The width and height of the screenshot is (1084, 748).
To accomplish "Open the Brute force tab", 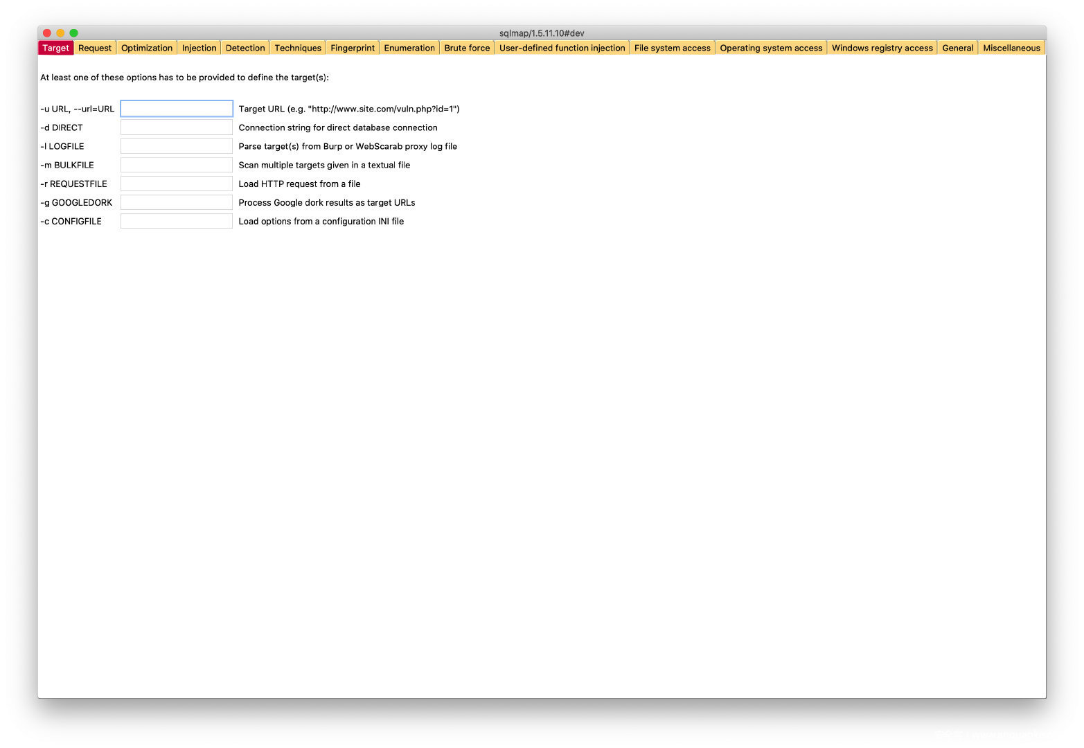I will tap(466, 48).
